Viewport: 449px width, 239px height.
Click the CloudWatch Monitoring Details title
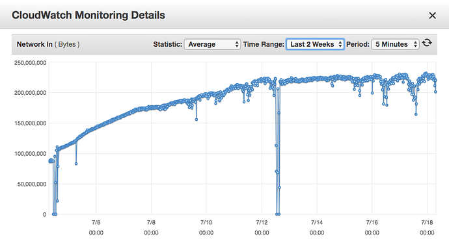point(88,15)
